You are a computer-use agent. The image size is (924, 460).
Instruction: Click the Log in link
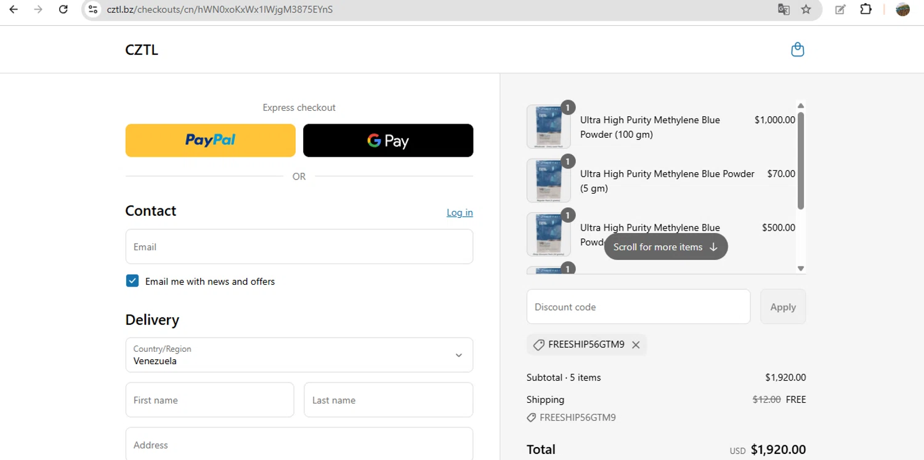[x=460, y=213]
